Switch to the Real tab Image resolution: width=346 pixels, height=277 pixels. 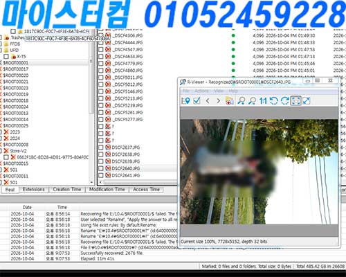10,190
